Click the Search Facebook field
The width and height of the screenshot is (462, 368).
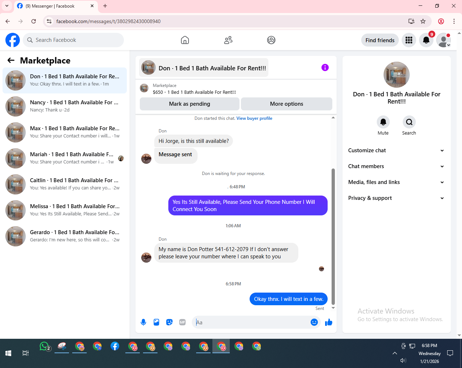[73, 40]
